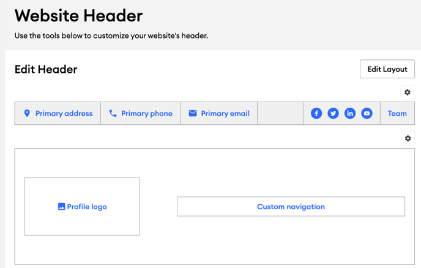421x268 pixels.
Task: Open the Team link in top bar
Action: click(397, 113)
